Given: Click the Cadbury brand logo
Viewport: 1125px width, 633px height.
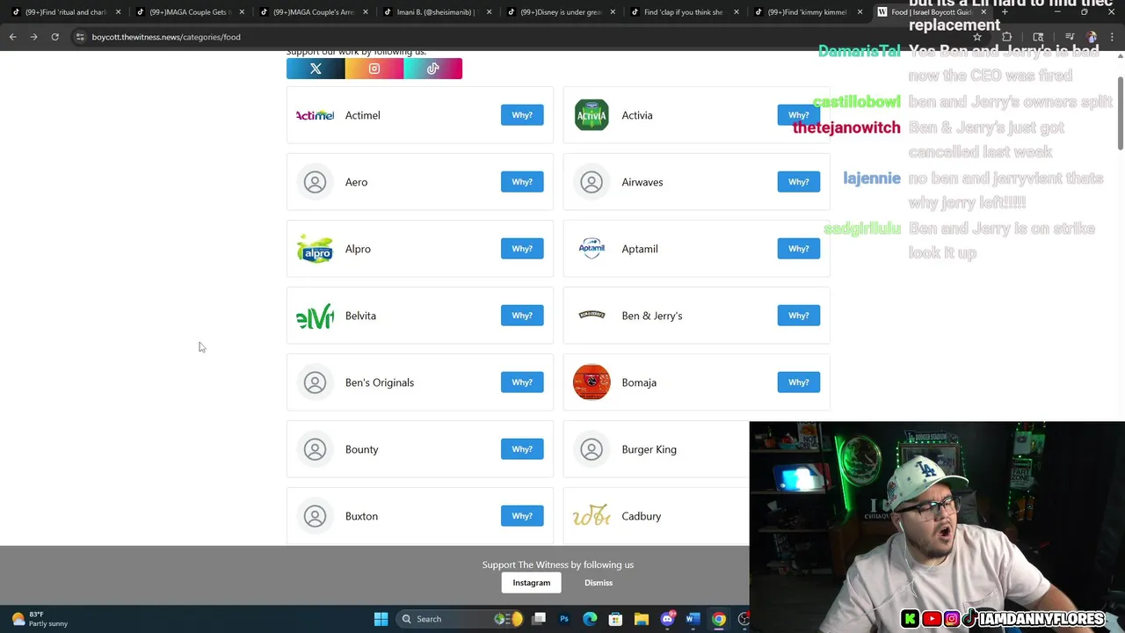Looking at the screenshot, I should coord(592,516).
